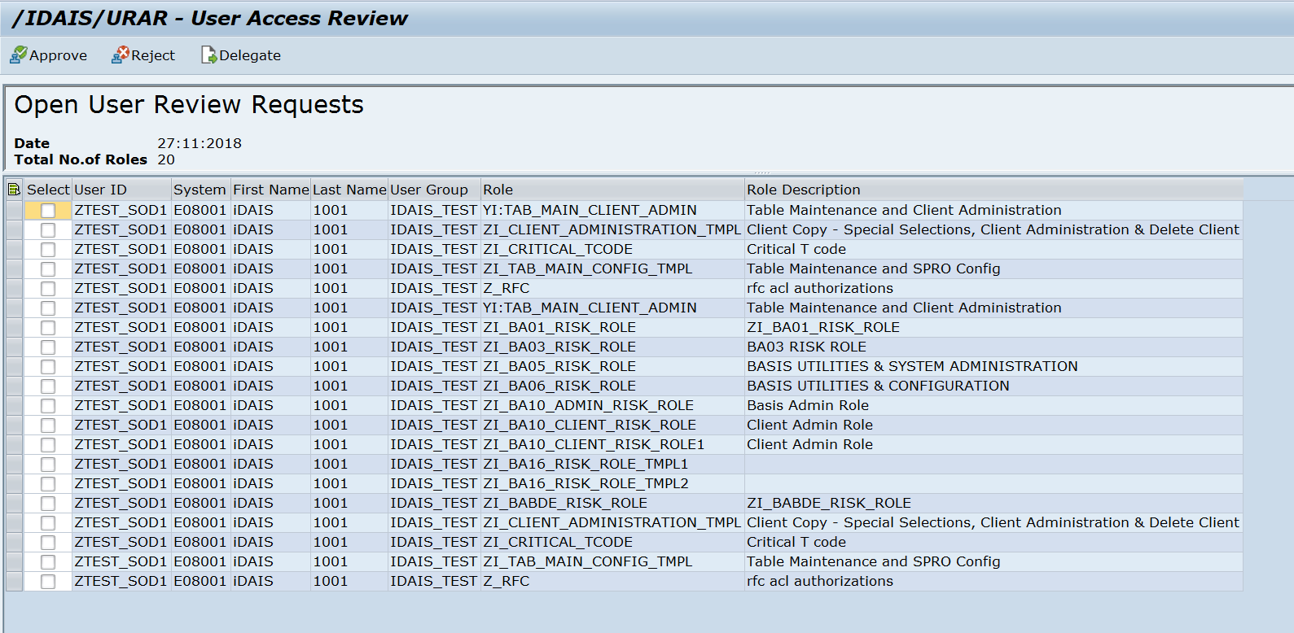Tick checkbox for ZI_BA10_CLIENT_RISK_ROLE row

point(48,426)
